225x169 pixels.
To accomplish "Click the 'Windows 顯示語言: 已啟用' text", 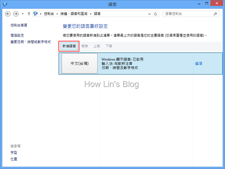I will (122, 59).
